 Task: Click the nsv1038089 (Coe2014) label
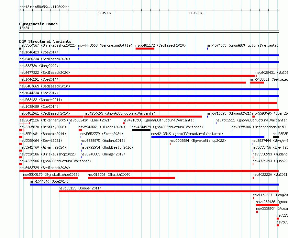pyautogui.click(x=39, y=107)
